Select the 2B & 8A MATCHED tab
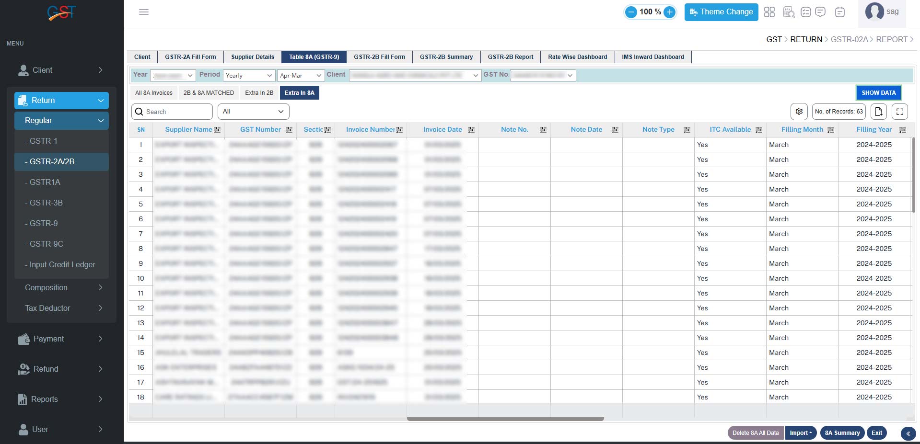This screenshot has height=444, width=920. point(209,93)
